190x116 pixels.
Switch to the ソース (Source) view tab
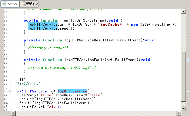[x=10, y=4]
